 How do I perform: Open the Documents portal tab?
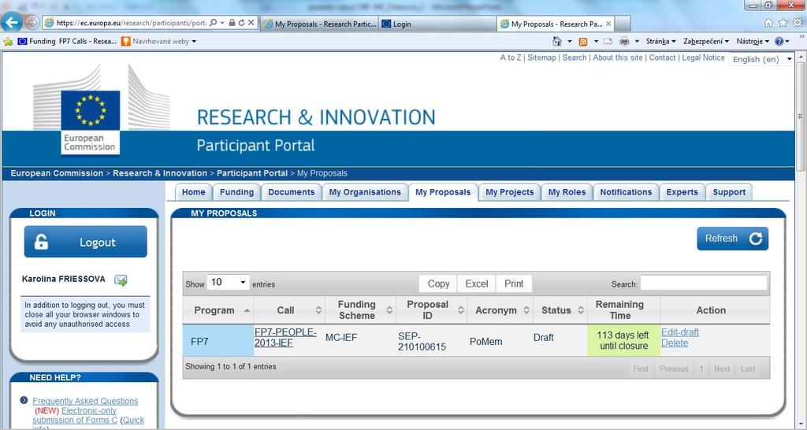(x=292, y=192)
